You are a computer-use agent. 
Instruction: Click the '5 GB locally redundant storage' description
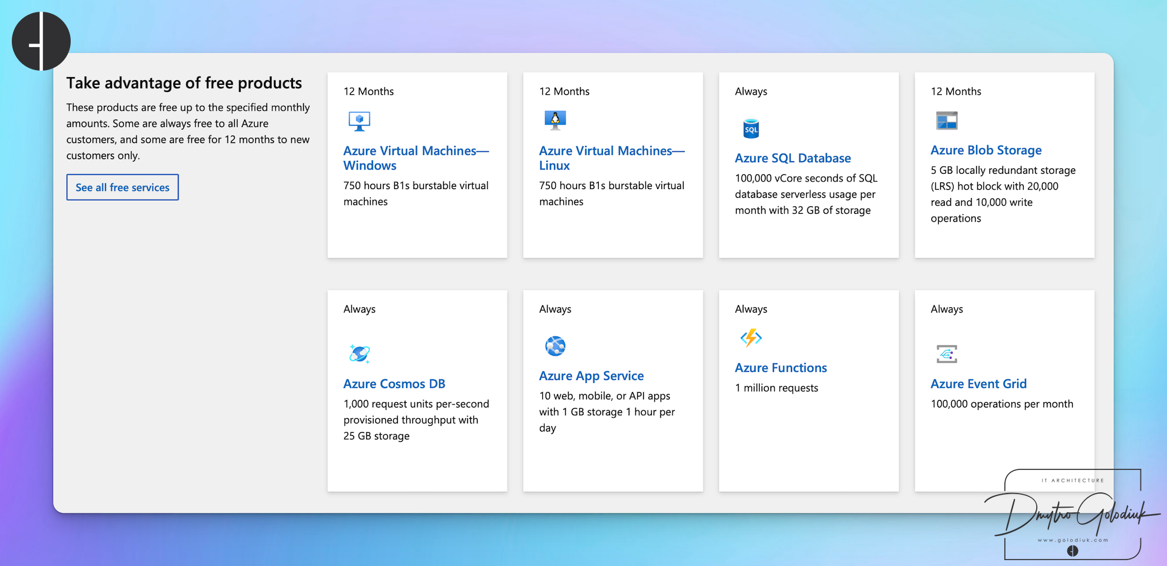(1003, 194)
